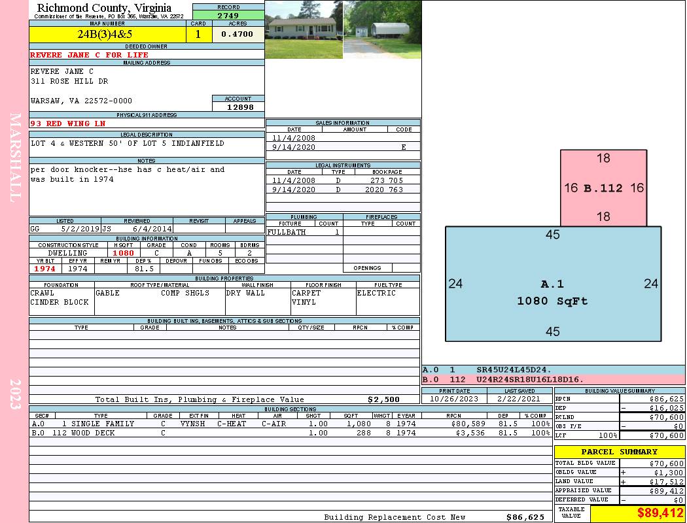Click the year built 1974 red value

[45, 269]
